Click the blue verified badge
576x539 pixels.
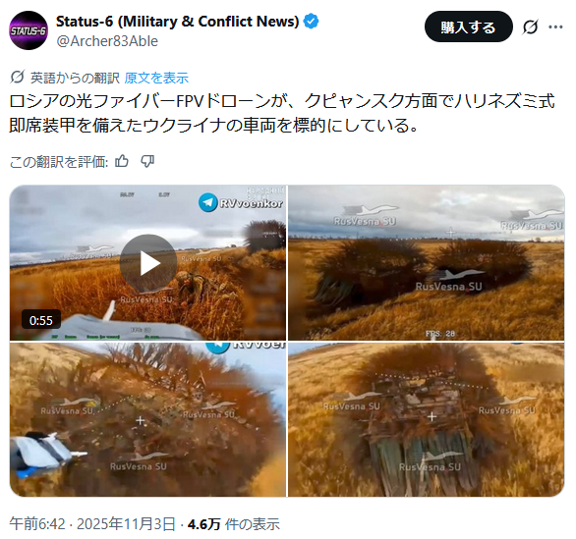[311, 22]
